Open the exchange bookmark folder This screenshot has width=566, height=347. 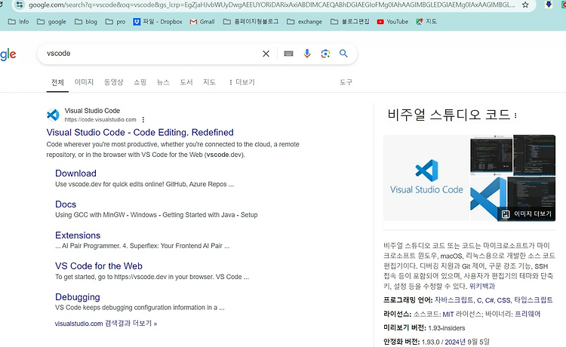tap(304, 22)
